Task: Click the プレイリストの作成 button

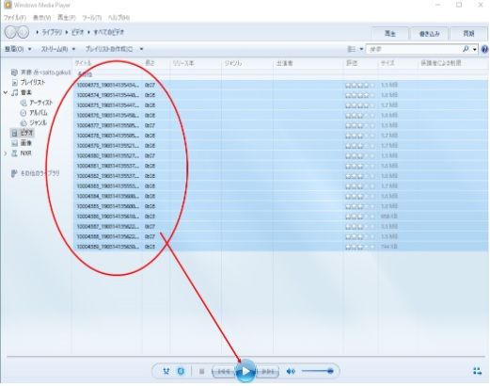Action: point(109,49)
